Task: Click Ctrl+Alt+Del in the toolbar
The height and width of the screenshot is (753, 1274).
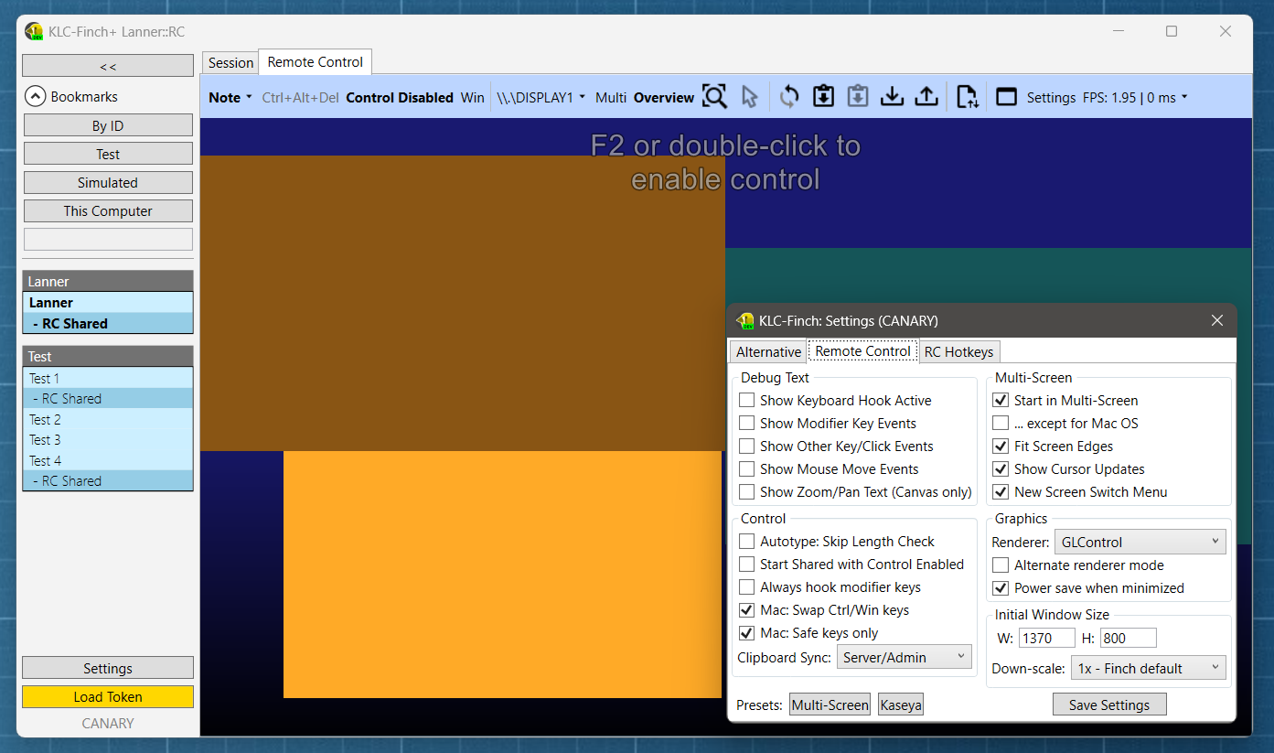Action: 300,97
